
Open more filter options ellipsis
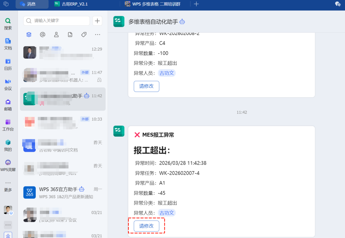[97, 34]
